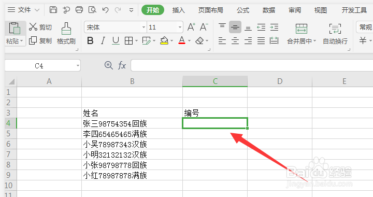The image size is (373, 197).
Task: Click 自动换行 wrap text
Action: pyautogui.click(x=335, y=34)
